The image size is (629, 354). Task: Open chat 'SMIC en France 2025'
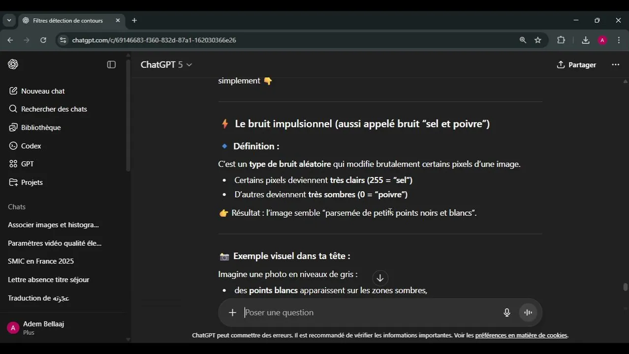41,261
